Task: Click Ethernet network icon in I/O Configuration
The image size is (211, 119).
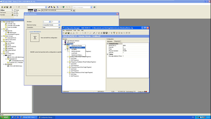Action: (x=6, y=64)
